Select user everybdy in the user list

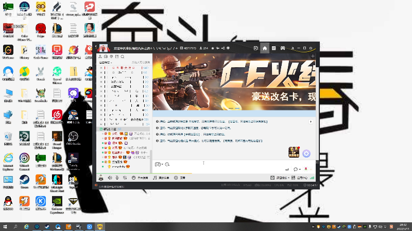[x=119, y=166]
